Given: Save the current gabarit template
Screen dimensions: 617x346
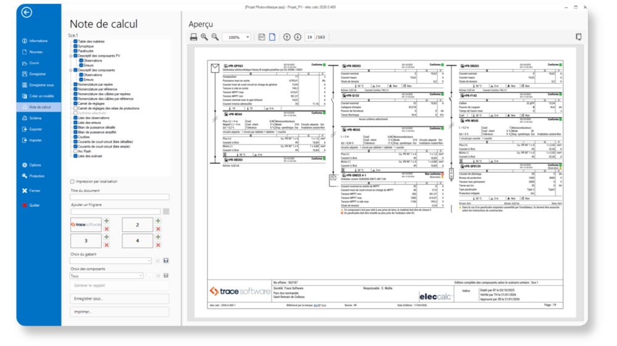Looking at the screenshot, I should tap(165, 261).
